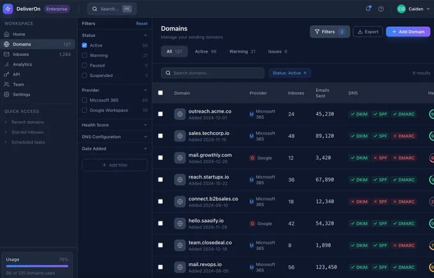Image resolution: width=434 pixels, height=278 pixels.
Task: Open the Caiden account dropdown
Action: (413, 9)
